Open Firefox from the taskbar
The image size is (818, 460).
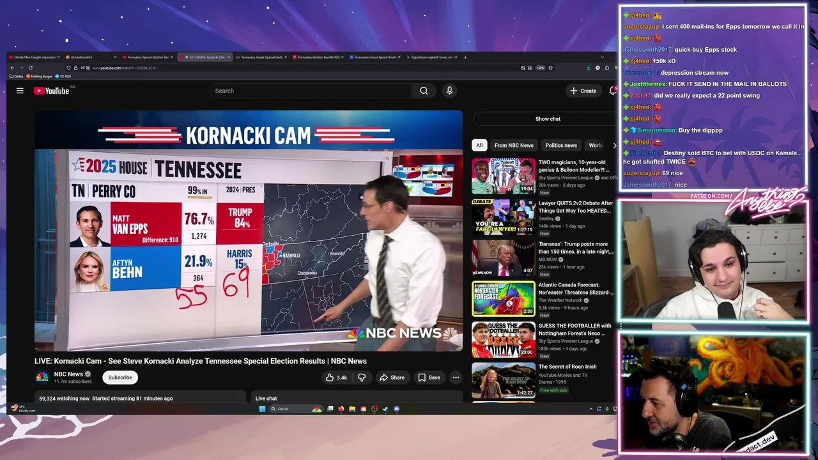tap(341, 409)
